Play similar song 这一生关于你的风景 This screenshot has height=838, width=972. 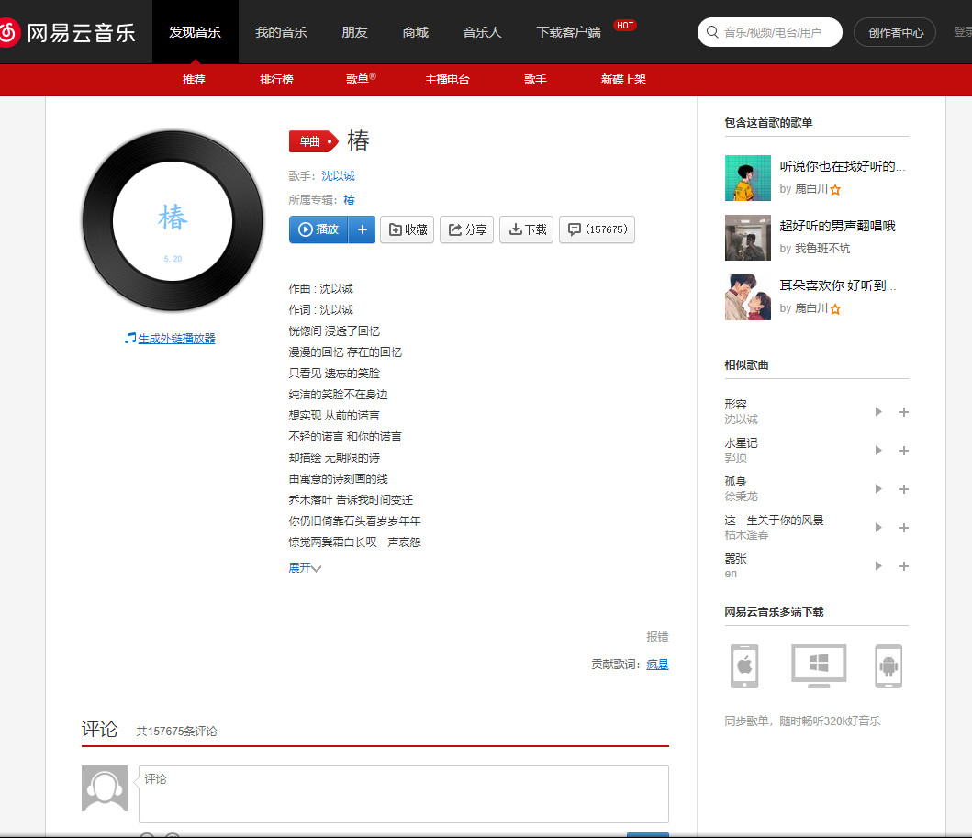878,527
